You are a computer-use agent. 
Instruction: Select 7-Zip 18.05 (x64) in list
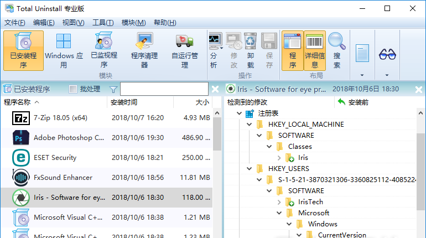[107, 118]
